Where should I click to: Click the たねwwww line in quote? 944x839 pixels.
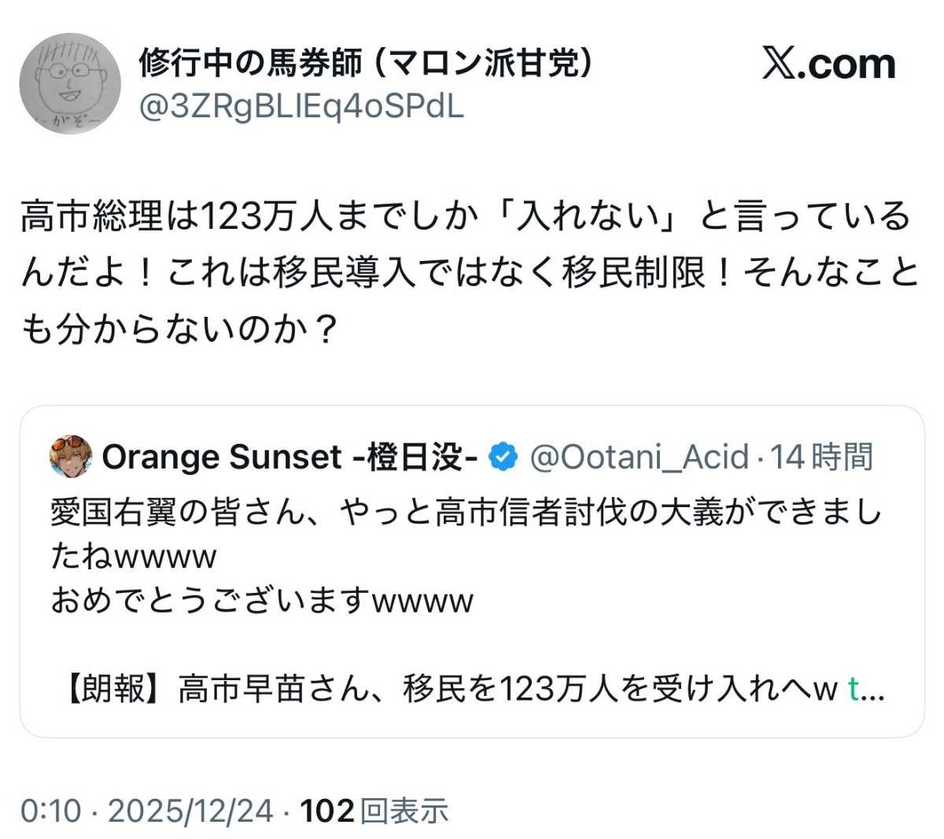tap(134, 557)
